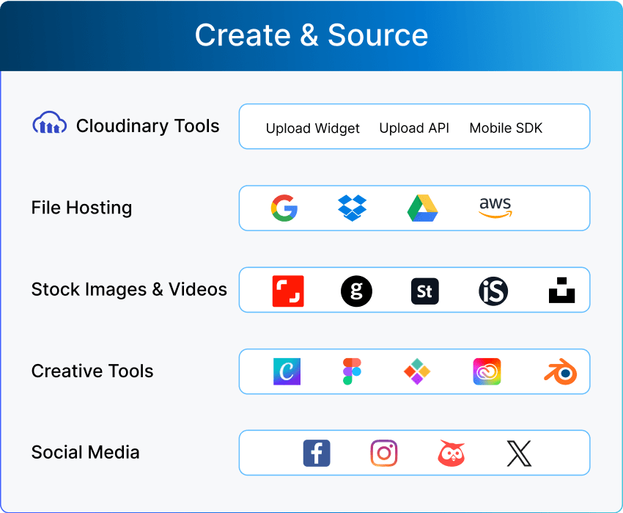This screenshot has height=513, width=623.
Task: Click the red Shutterstock icon
Action: point(288,291)
